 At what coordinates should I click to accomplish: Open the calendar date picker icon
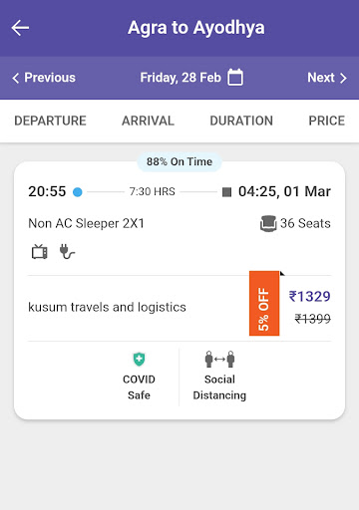235,78
